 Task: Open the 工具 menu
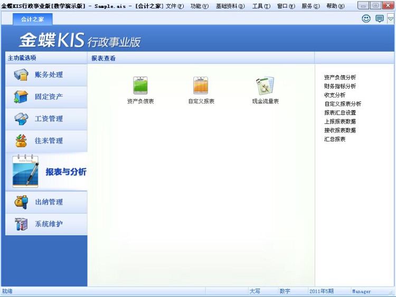pyautogui.click(x=261, y=6)
